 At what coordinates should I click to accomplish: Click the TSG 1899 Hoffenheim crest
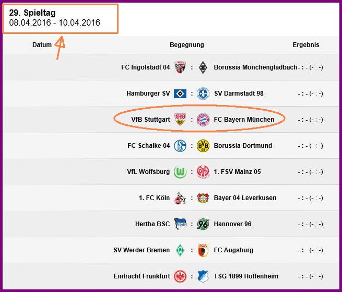203,276
